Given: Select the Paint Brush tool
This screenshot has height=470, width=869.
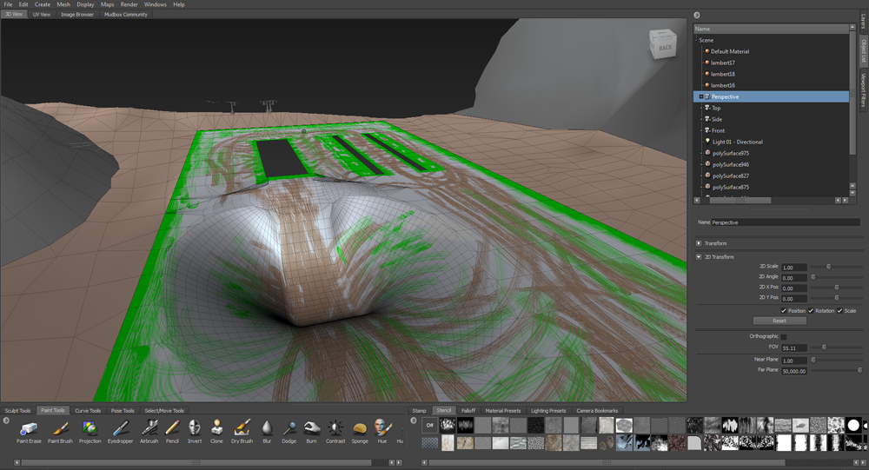Looking at the screenshot, I should pos(60,432).
